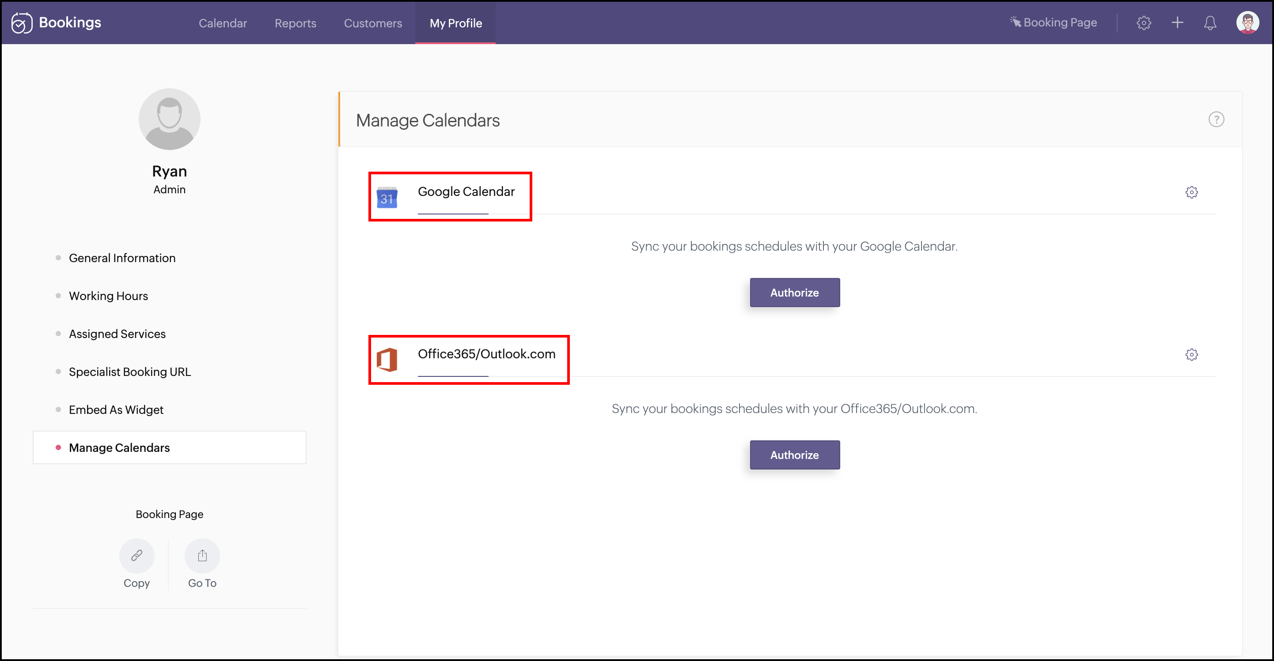This screenshot has height=661, width=1274.
Task: Open Working Hours section
Action: point(108,296)
